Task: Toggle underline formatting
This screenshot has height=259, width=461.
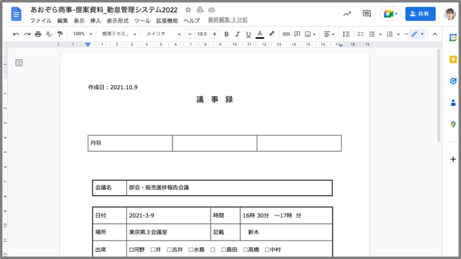Action: [x=248, y=34]
